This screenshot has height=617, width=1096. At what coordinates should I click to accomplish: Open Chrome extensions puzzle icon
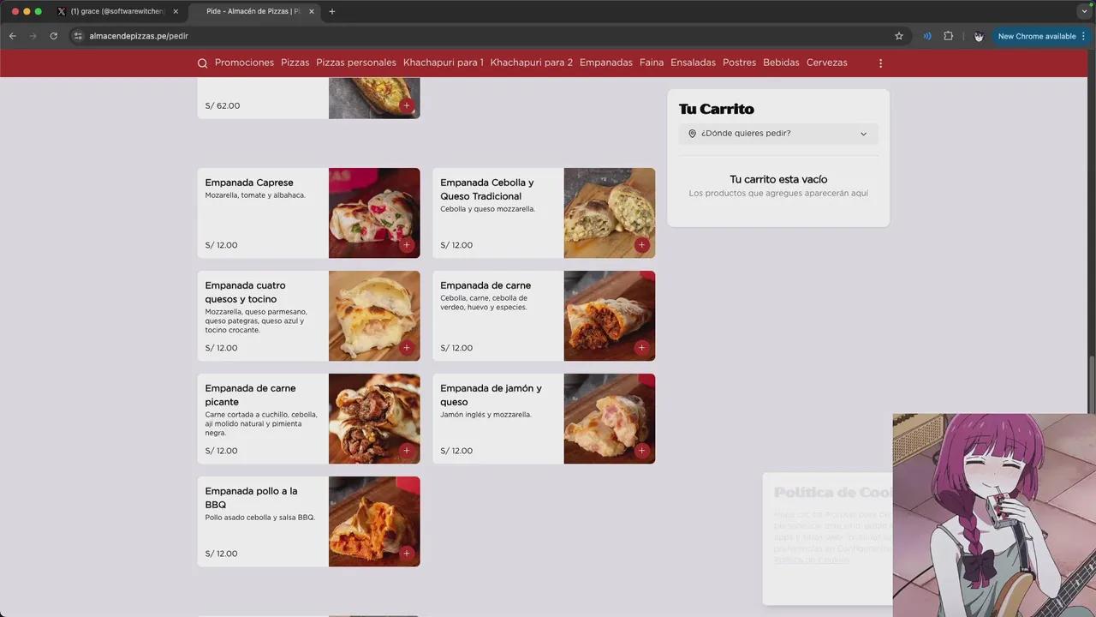tap(948, 36)
